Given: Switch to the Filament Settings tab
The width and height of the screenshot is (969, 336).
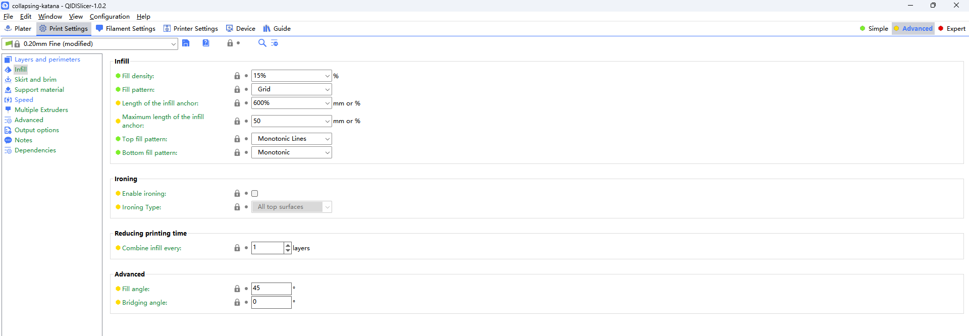Looking at the screenshot, I should click(126, 29).
